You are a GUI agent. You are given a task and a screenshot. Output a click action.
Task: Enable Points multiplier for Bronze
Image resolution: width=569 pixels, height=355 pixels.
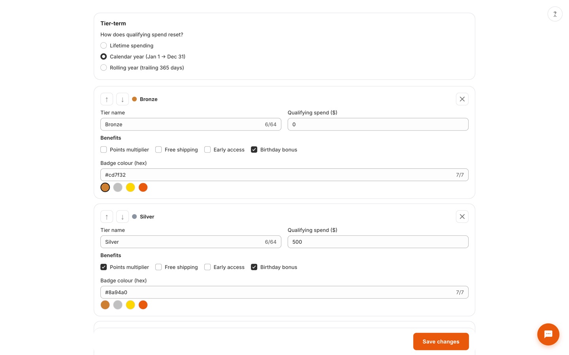pyautogui.click(x=104, y=149)
